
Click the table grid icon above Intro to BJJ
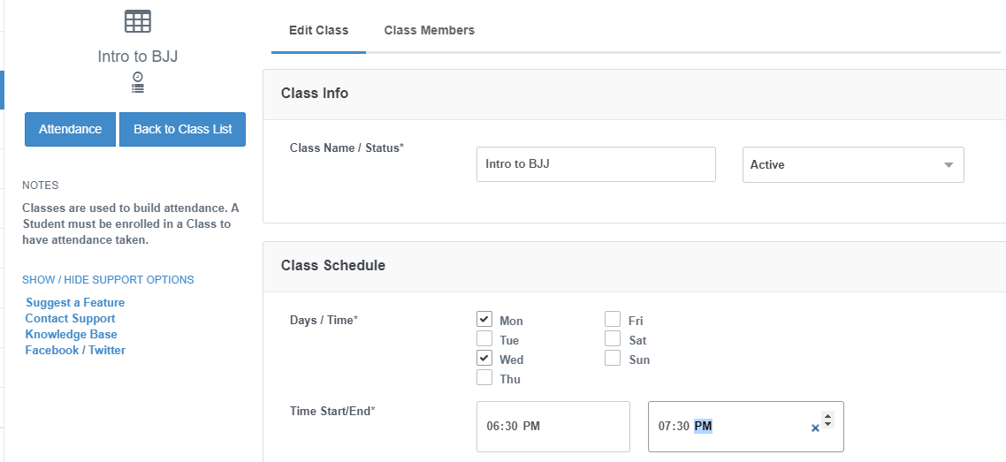[138, 22]
